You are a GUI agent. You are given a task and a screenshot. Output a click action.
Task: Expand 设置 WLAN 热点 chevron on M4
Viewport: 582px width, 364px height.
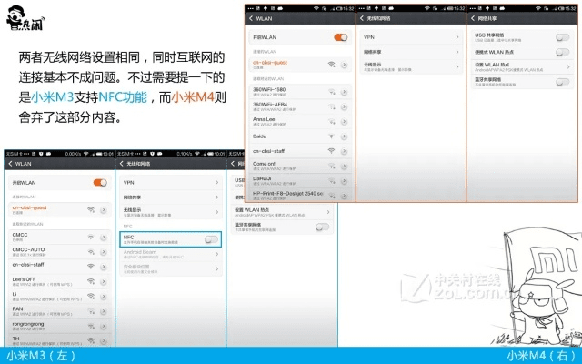pyautogui.click(x=568, y=66)
